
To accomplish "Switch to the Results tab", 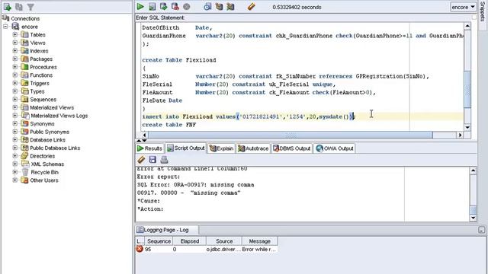I will (149, 148).
